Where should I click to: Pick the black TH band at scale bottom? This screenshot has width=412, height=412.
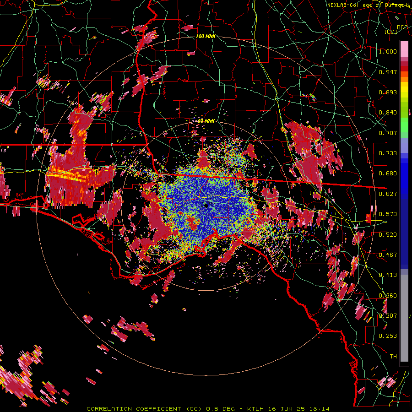(x=404, y=364)
